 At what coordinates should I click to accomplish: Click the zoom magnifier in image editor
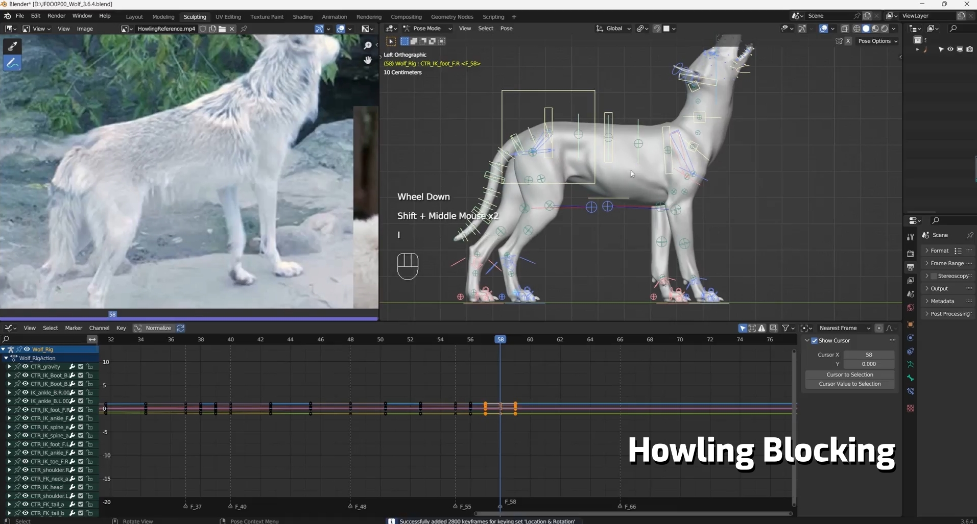click(x=368, y=45)
